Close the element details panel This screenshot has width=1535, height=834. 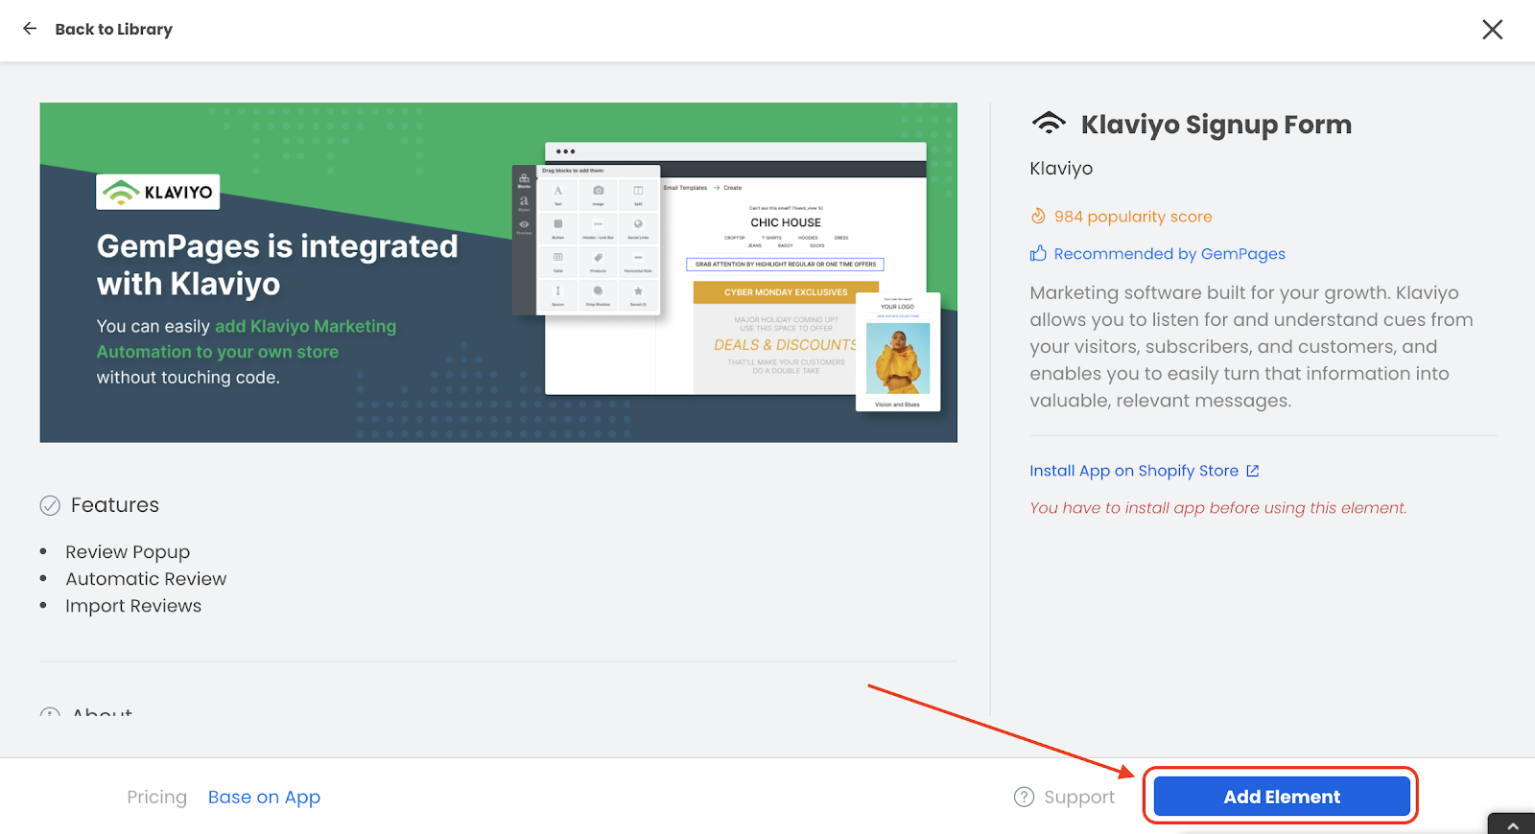pyautogui.click(x=1492, y=30)
